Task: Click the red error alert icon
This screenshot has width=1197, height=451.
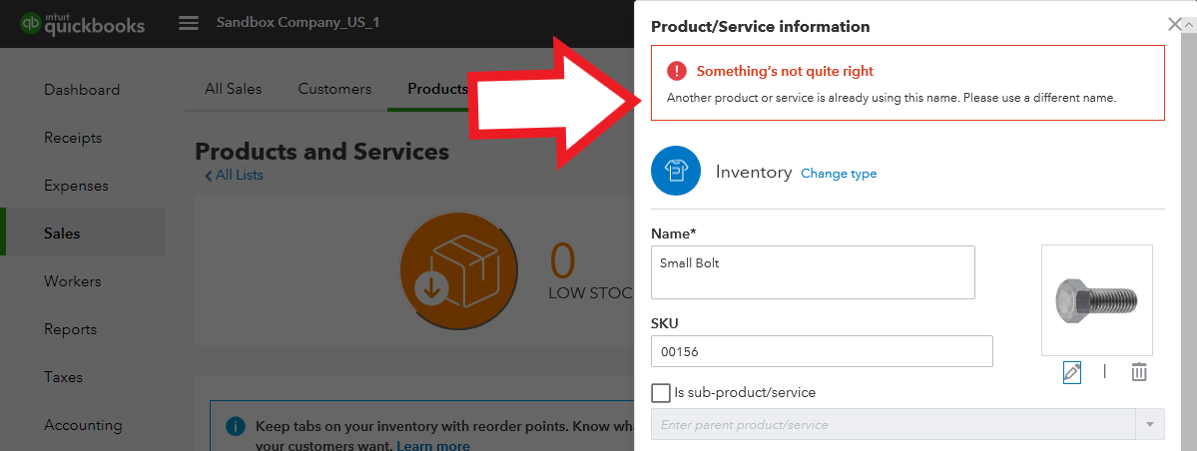Action: pyautogui.click(x=678, y=71)
